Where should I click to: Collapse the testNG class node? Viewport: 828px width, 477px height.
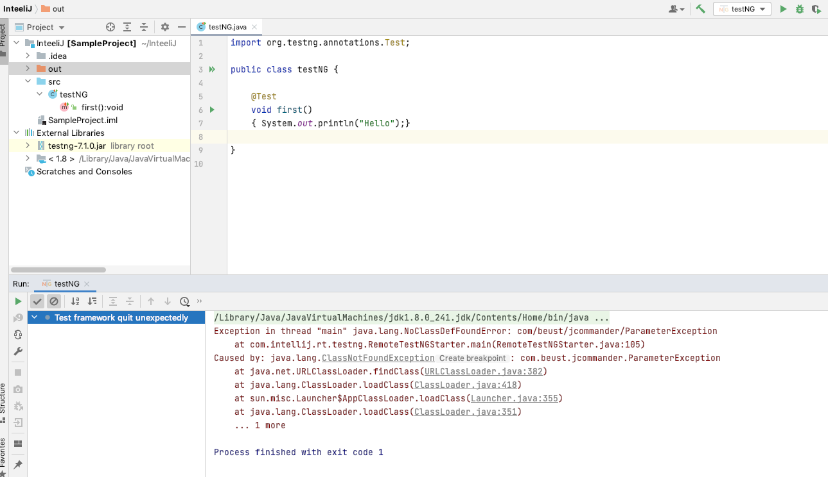point(39,94)
